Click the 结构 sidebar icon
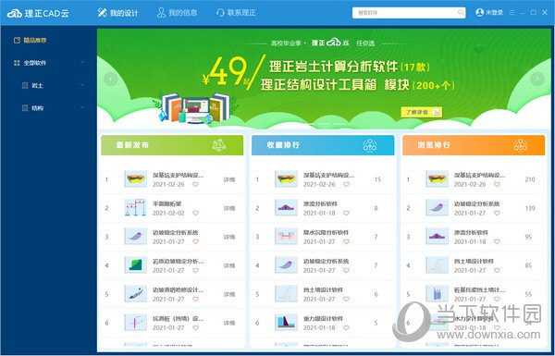Screen dimensions: 555x356 25,108
